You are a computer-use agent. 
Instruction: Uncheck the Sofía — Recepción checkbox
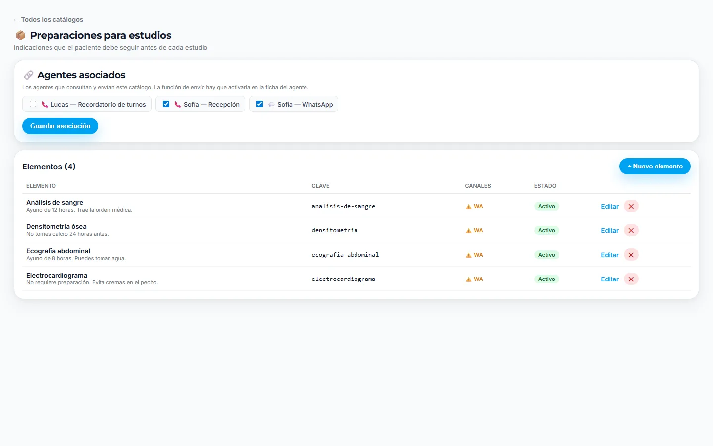tap(166, 104)
